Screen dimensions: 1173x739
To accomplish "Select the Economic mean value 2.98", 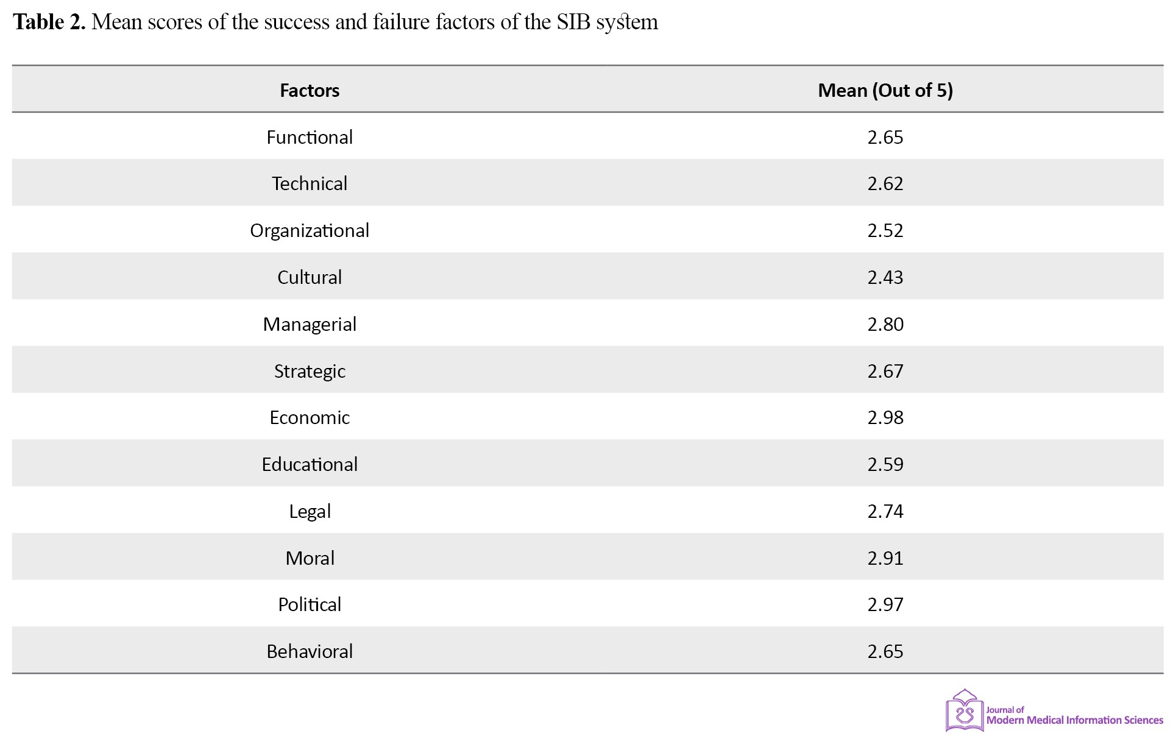I will (x=885, y=417).
